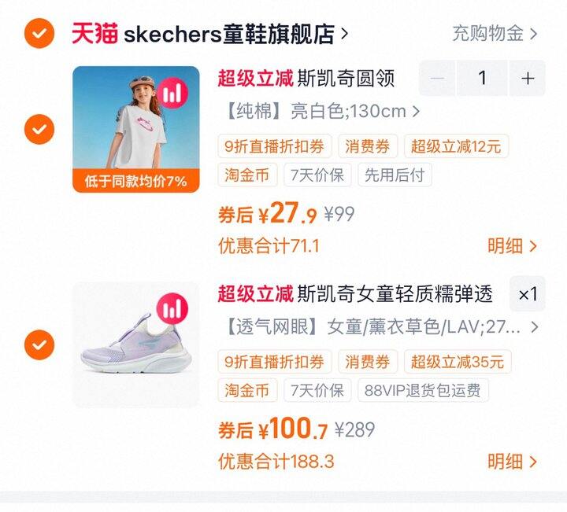Uncheck the lavender sneaker item checkbox

(39, 344)
